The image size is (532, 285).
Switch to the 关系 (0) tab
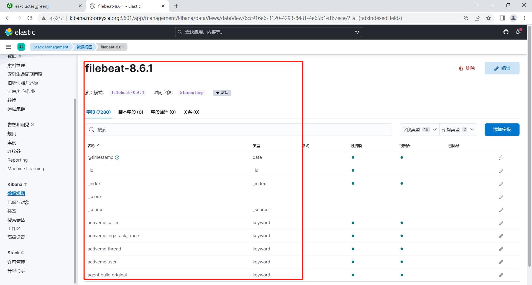(191, 112)
